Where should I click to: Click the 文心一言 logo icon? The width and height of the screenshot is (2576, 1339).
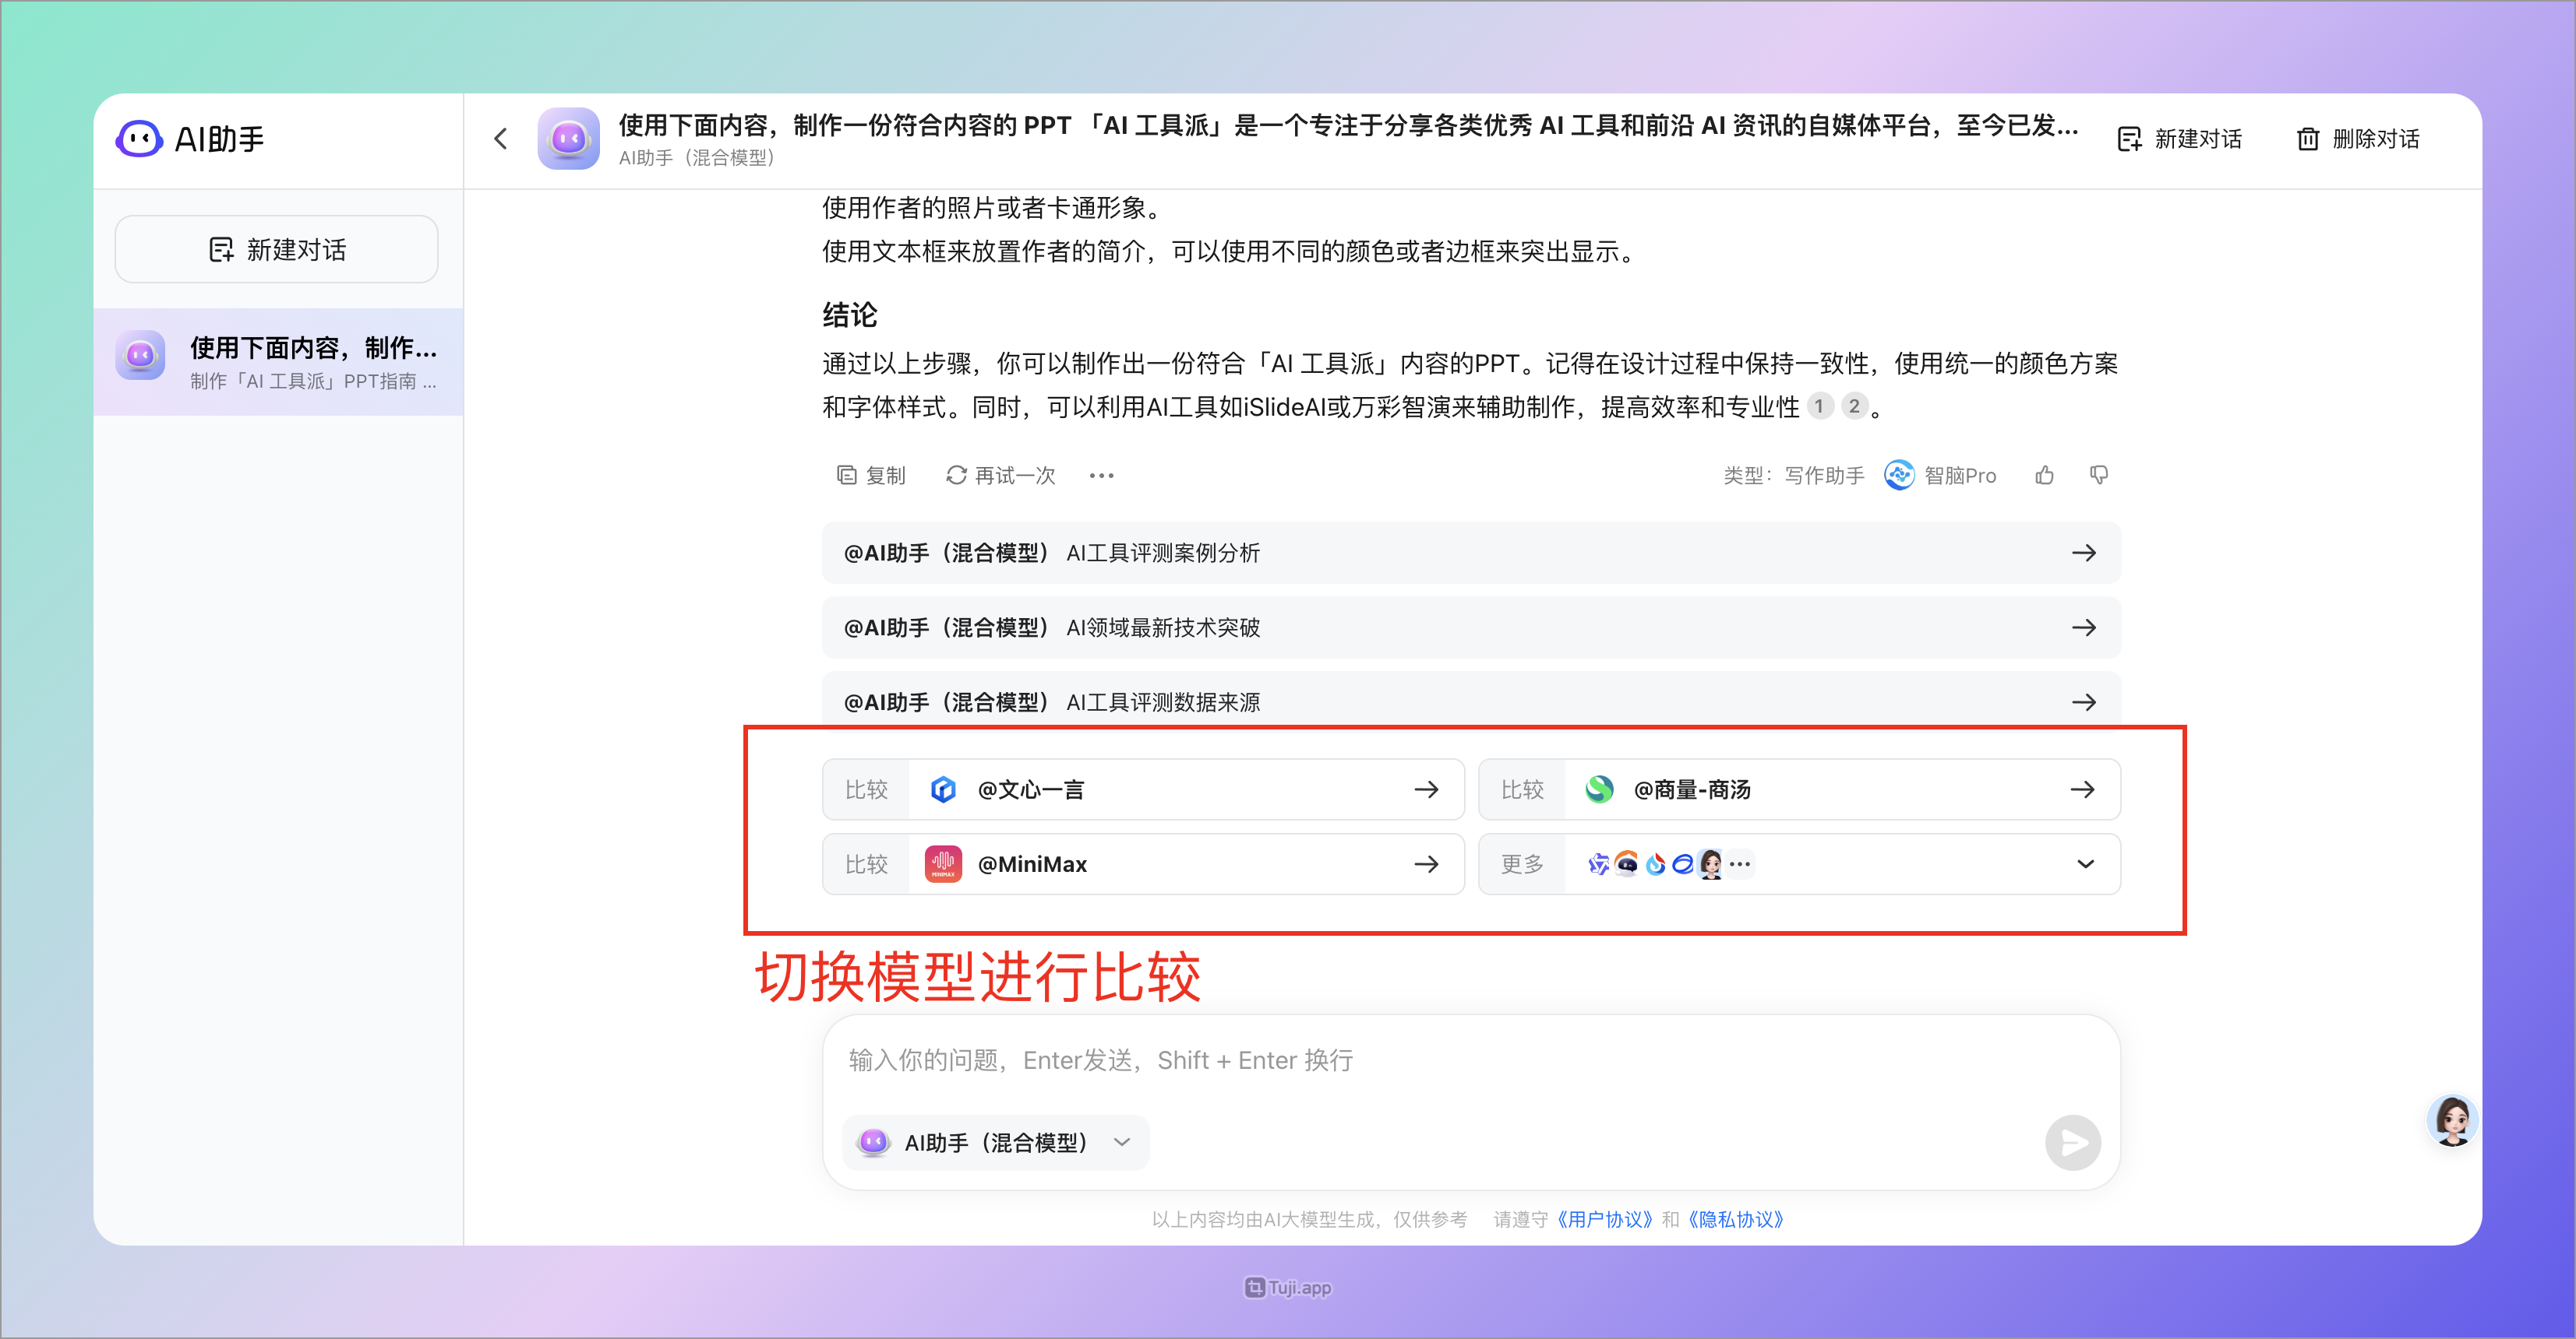tap(943, 789)
